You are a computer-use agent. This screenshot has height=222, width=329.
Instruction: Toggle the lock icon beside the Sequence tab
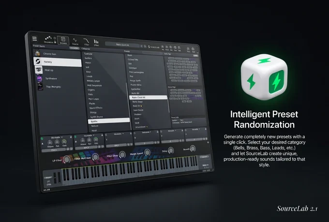coord(55,42)
